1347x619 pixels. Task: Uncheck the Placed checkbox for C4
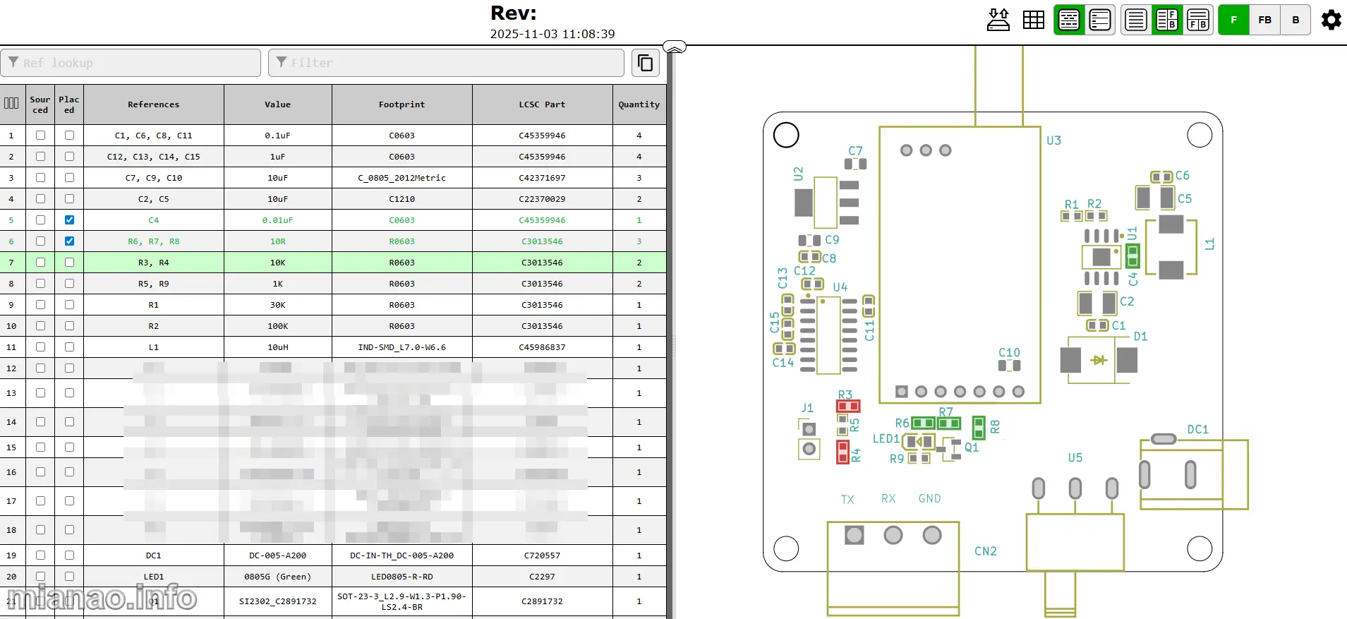click(x=69, y=220)
